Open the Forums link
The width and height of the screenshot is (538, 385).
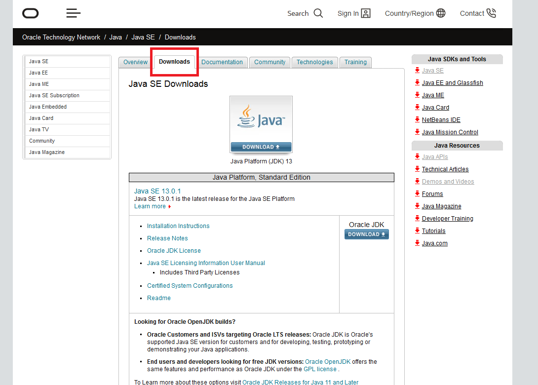432,194
